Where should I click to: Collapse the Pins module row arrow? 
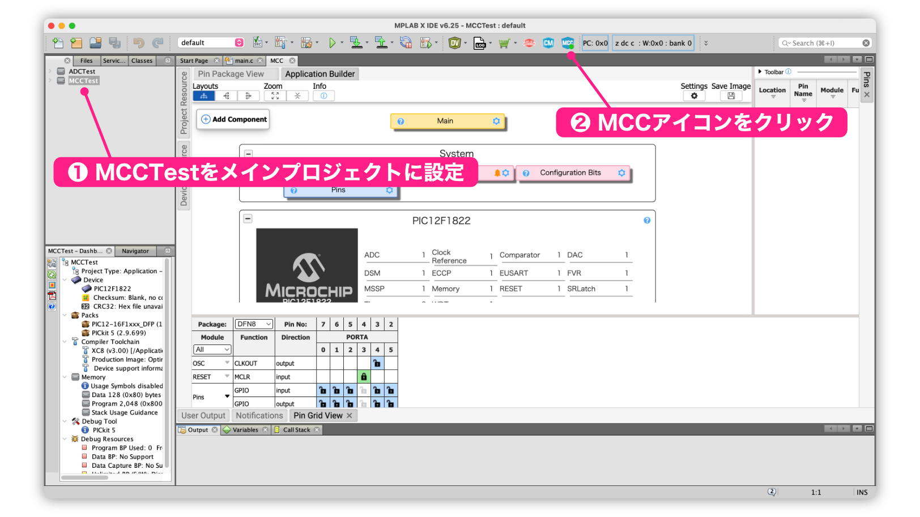pos(227,397)
